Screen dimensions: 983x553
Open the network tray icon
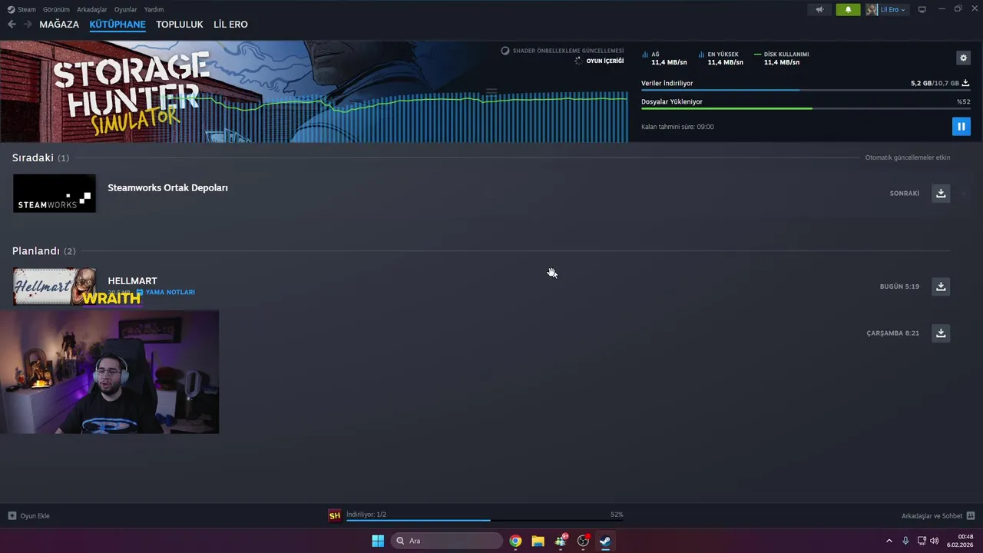[x=922, y=541]
